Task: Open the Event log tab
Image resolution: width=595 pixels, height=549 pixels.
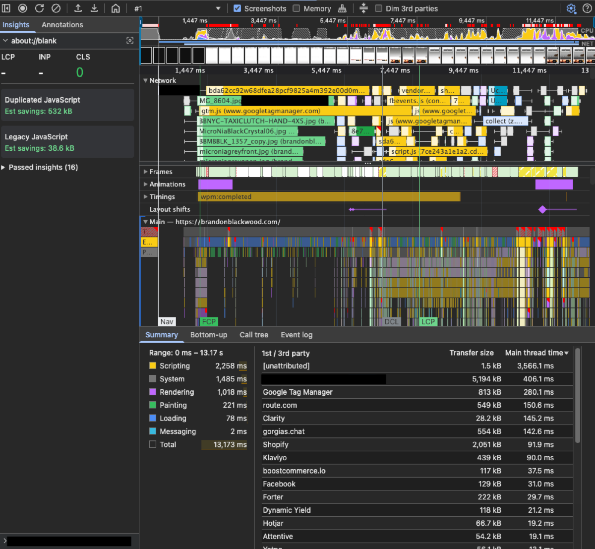Action: pos(296,335)
